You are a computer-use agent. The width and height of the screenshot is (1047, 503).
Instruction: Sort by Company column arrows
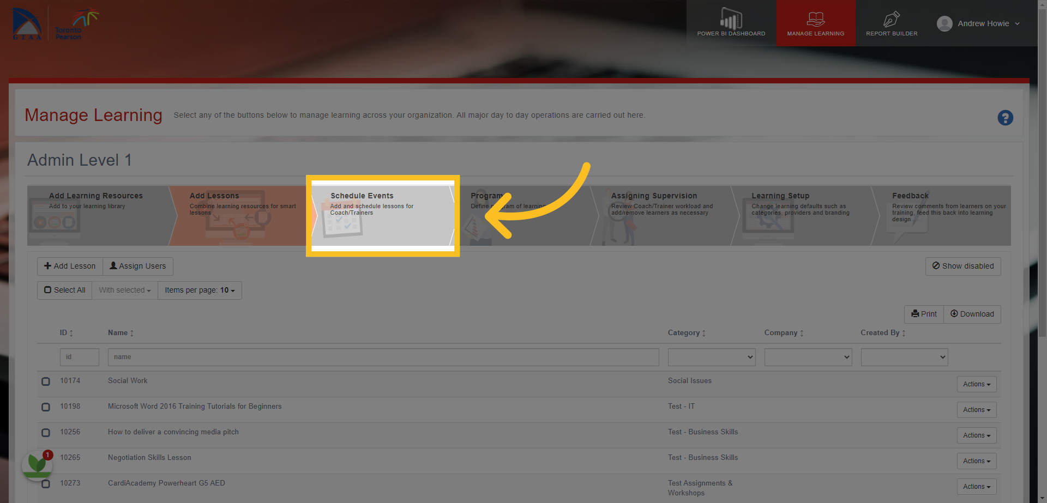click(x=802, y=333)
